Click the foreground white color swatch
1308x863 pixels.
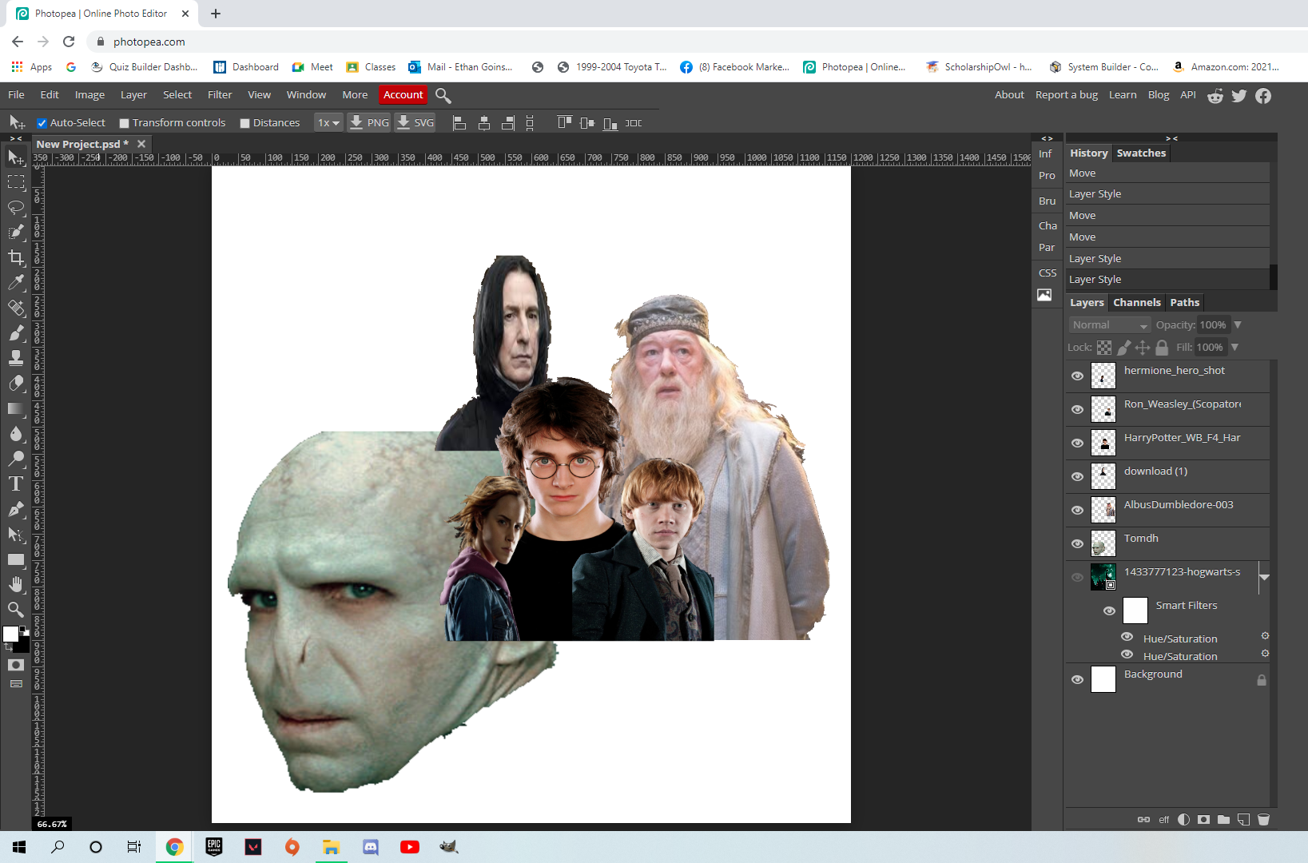click(x=10, y=633)
